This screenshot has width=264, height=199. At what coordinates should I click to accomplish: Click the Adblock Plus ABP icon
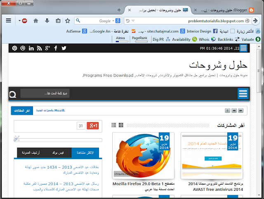click(x=25, y=21)
